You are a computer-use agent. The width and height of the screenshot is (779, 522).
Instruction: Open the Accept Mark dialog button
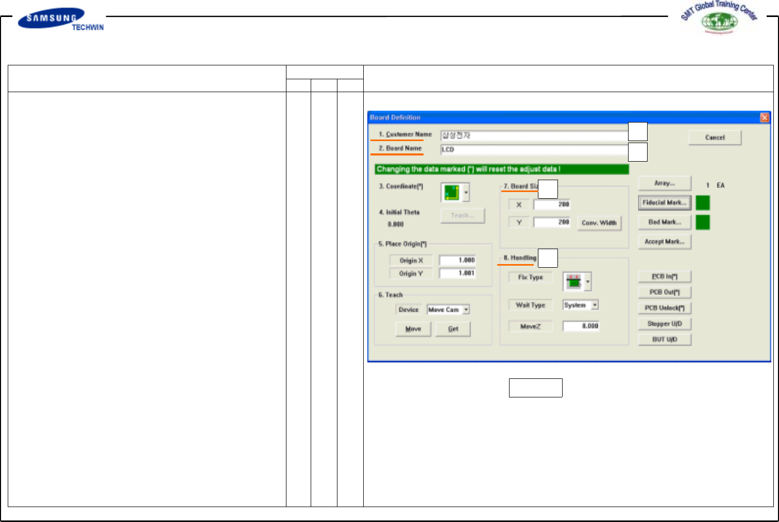pos(664,241)
